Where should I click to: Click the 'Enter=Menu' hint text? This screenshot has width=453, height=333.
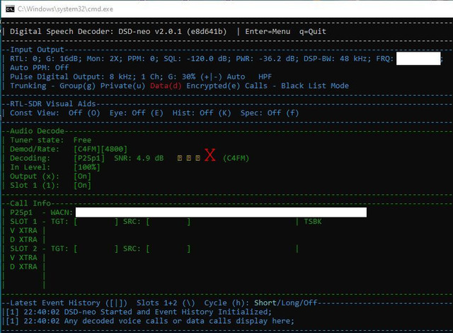coord(268,31)
